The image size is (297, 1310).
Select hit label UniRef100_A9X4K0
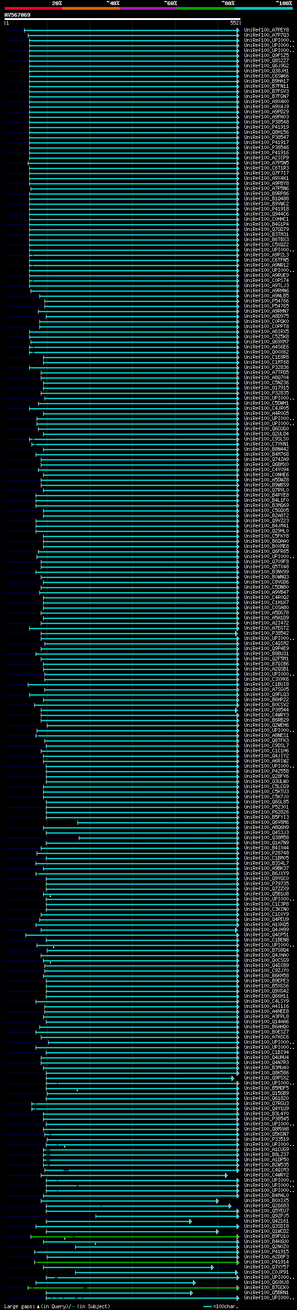tap(266, 101)
